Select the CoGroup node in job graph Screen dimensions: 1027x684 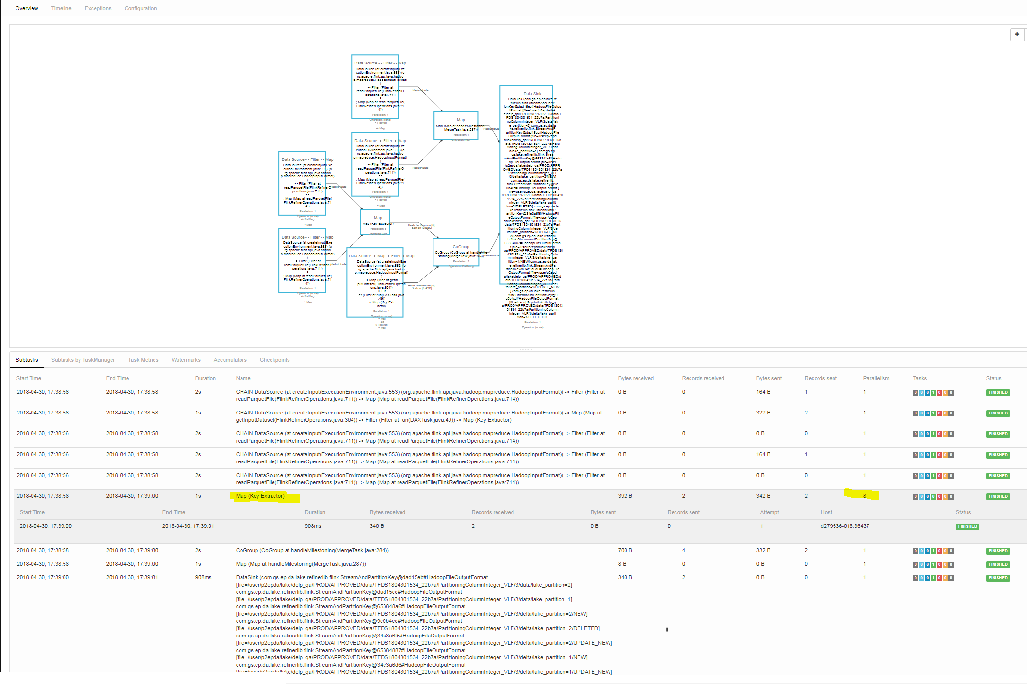coord(456,252)
